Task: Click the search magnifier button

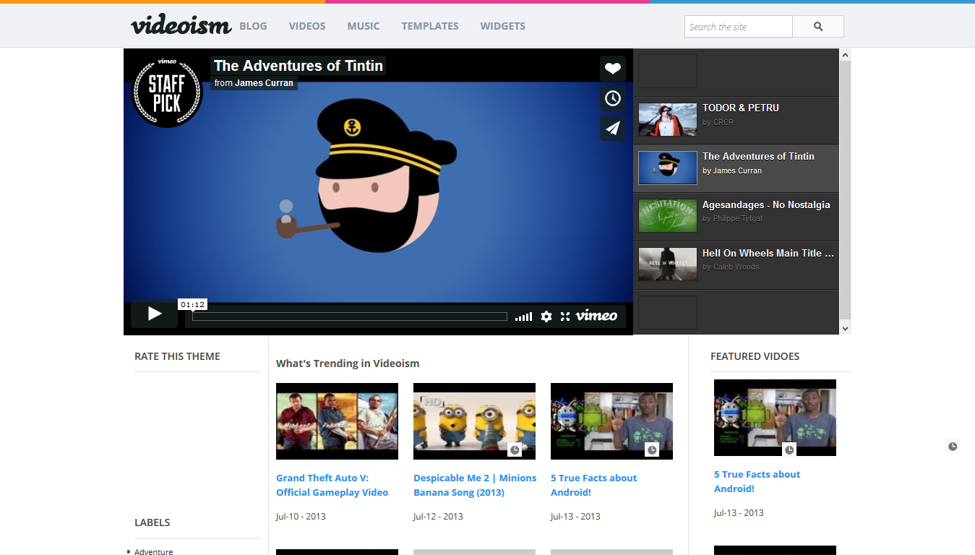Action: point(818,27)
